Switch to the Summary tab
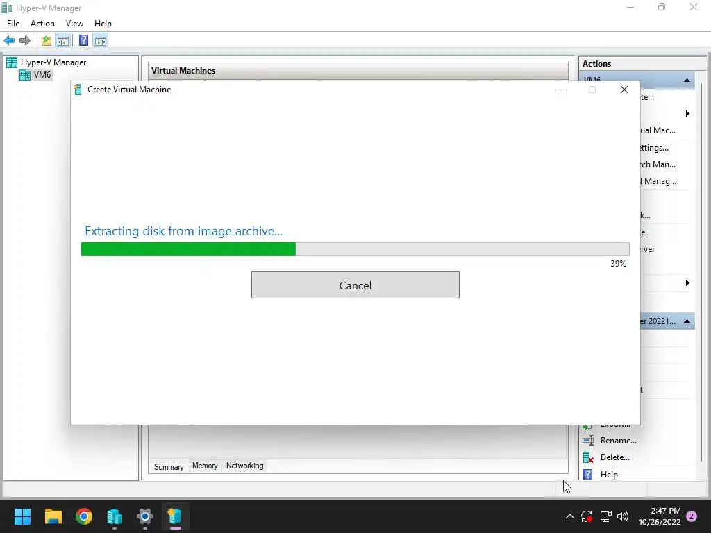This screenshot has width=711, height=533. pos(169,467)
